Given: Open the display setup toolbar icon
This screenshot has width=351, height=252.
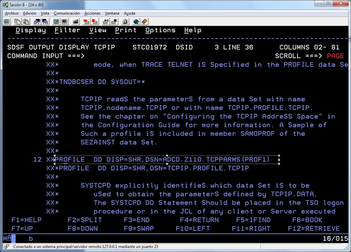Looking at the screenshot, I should pyautogui.click(x=56, y=22).
